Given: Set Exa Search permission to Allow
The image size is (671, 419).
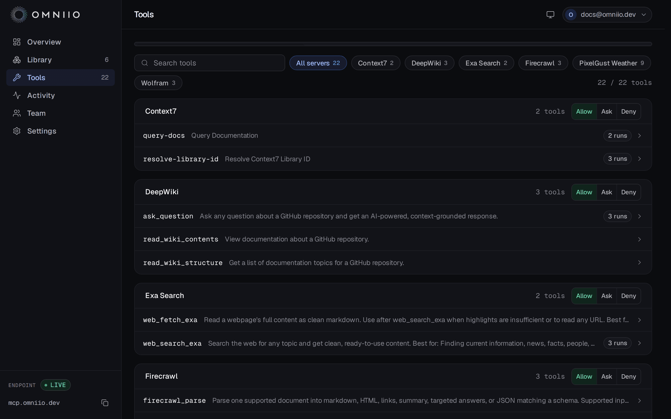Looking at the screenshot, I should (x=584, y=296).
